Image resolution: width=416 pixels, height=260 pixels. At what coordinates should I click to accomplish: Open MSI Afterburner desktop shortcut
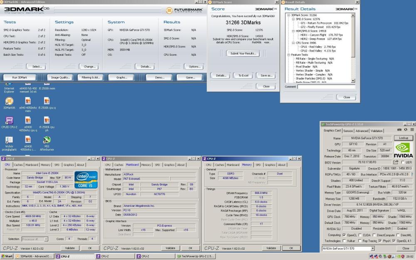pyautogui.click(x=47, y=139)
